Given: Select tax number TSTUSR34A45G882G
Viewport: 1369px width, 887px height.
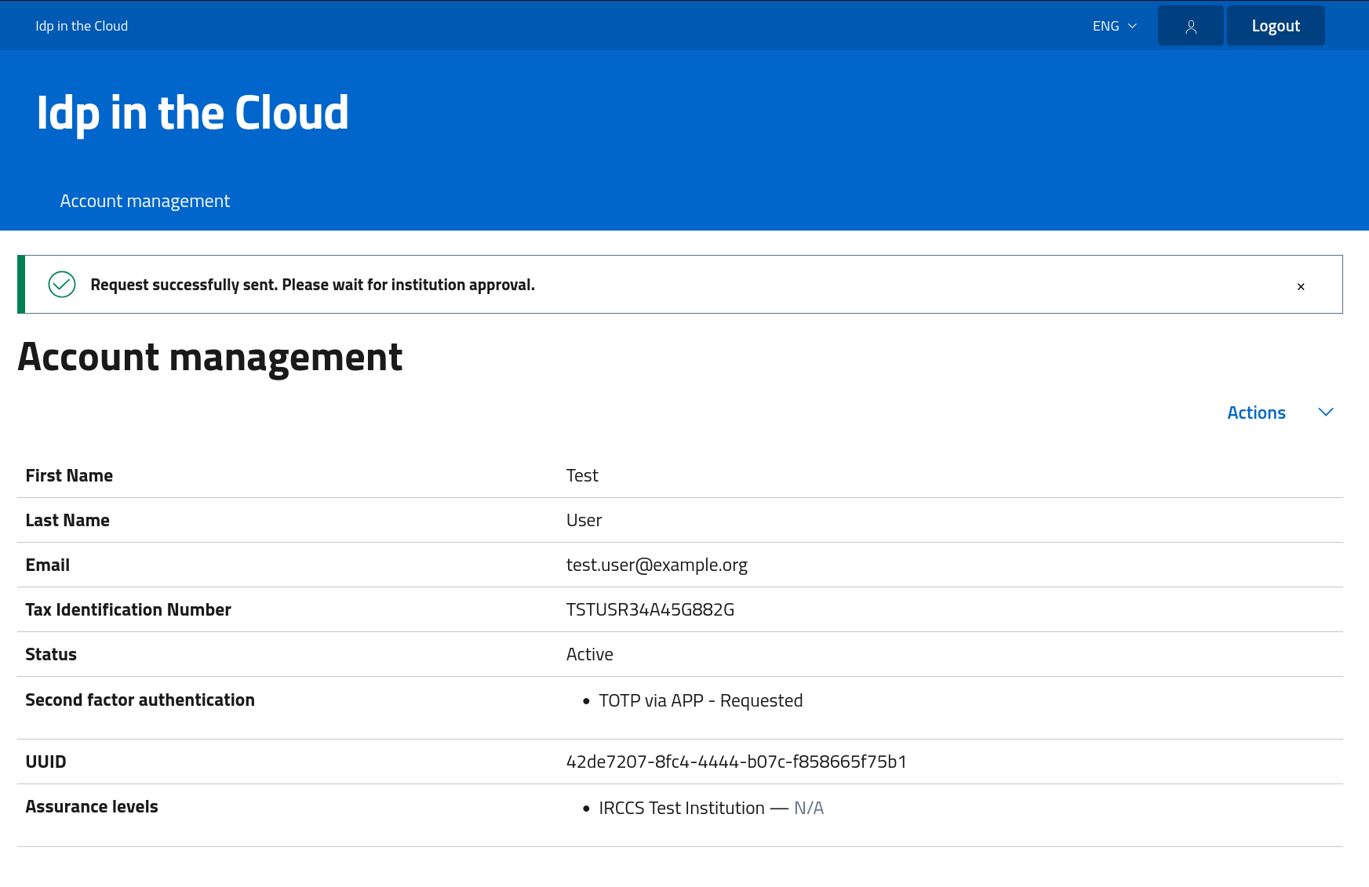Looking at the screenshot, I should pos(650,609).
